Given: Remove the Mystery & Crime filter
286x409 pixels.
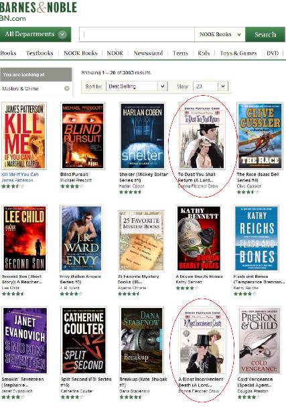Looking at the screenshot, I should (67, 88).
